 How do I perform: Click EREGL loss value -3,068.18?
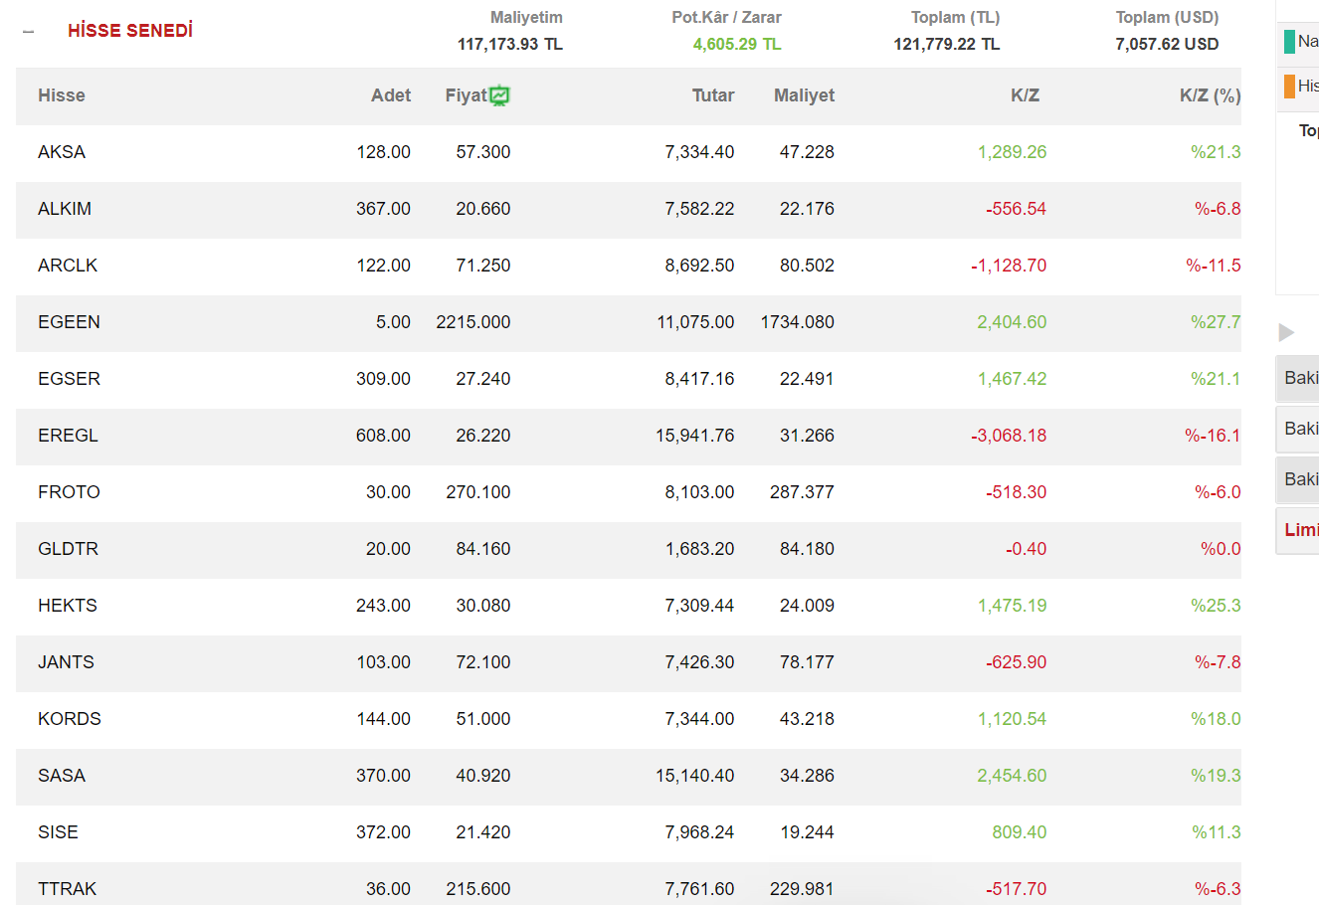click(x=1009, y=436)
